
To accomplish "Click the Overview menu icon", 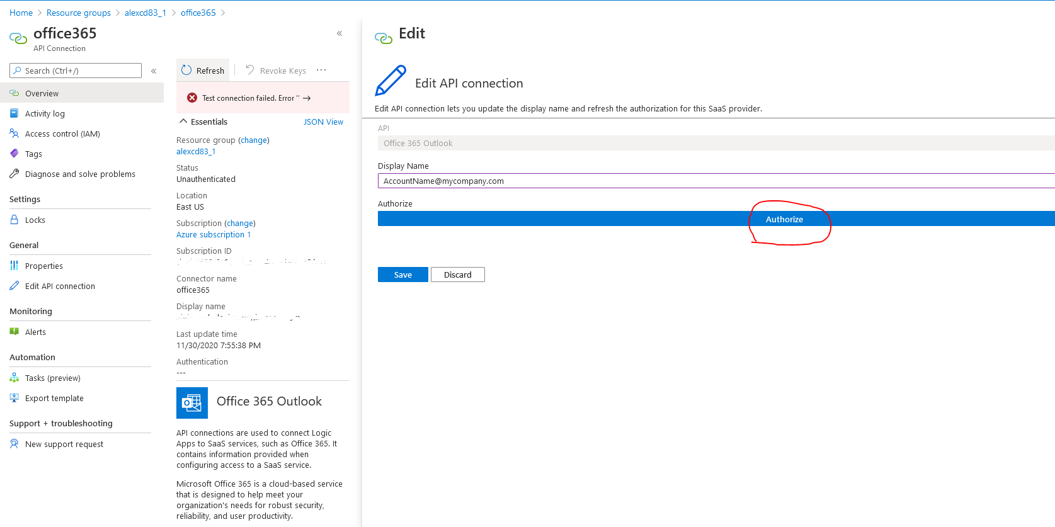I will 14,93.
